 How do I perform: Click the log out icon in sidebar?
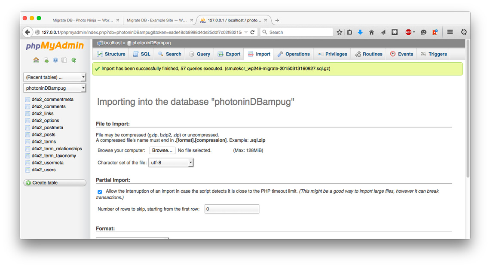46,60
